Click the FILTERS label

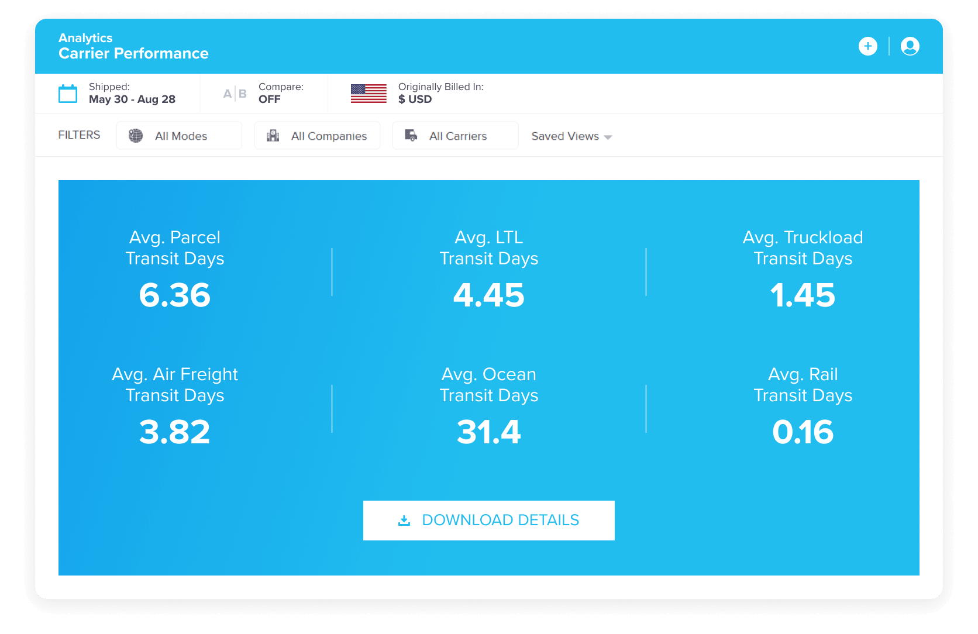pyautogui.click(x=79, y=135)
